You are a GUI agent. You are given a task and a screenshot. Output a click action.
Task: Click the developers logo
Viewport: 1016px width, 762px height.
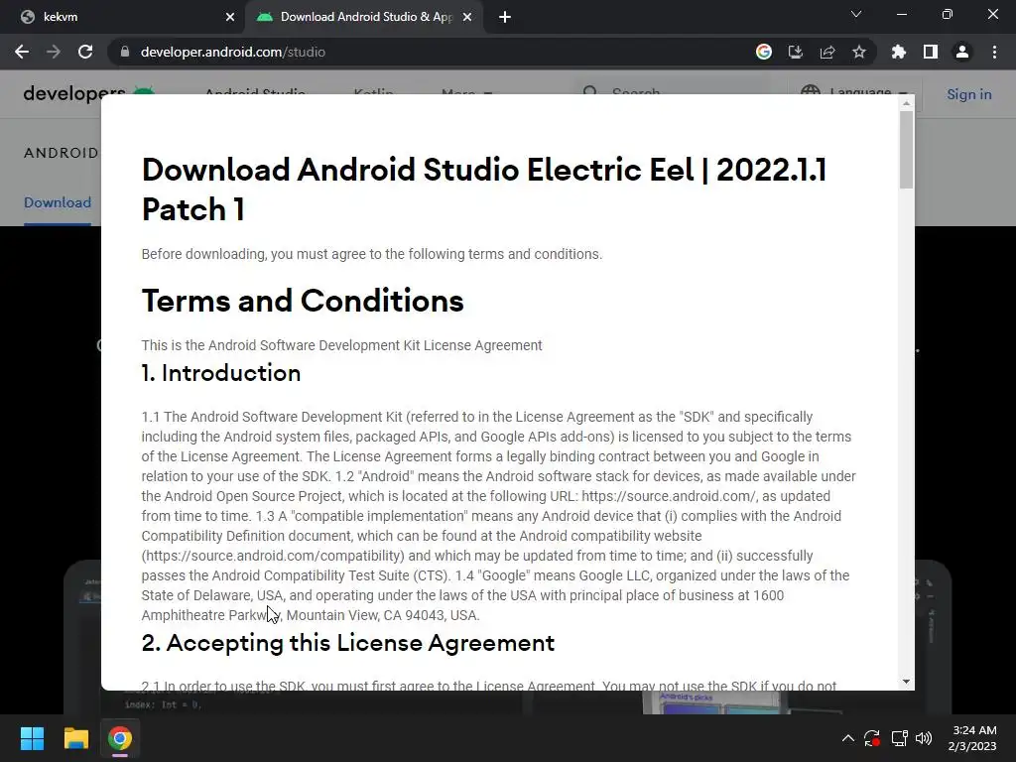pyautogui.click(x=88, y=94)
